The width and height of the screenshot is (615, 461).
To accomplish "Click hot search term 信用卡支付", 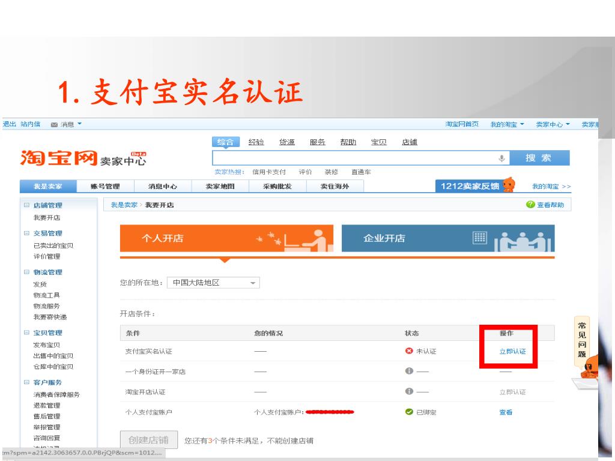I will pyautogui.click(x=269, y=172).
